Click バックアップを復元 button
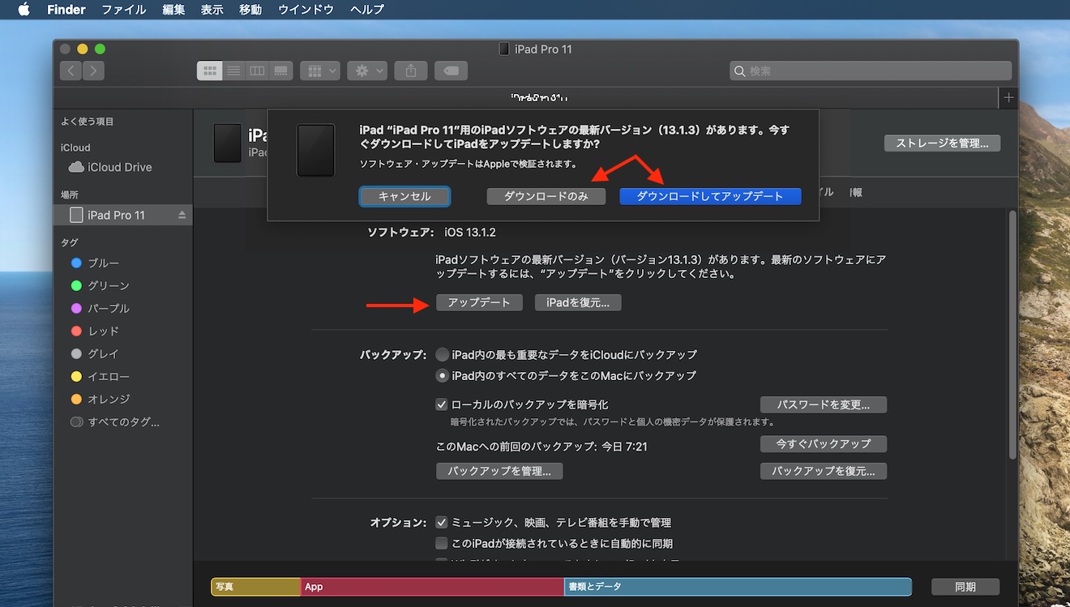The image size is (1070, 607). [824, 471]
